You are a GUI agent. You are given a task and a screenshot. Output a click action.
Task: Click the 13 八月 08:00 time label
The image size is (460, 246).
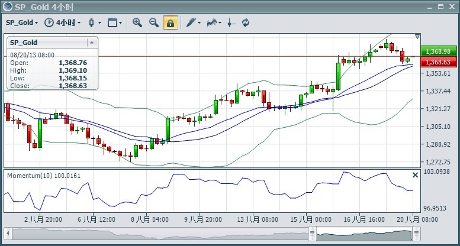[258, 219]
